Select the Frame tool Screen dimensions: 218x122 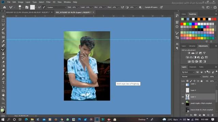tap(3, 37)
